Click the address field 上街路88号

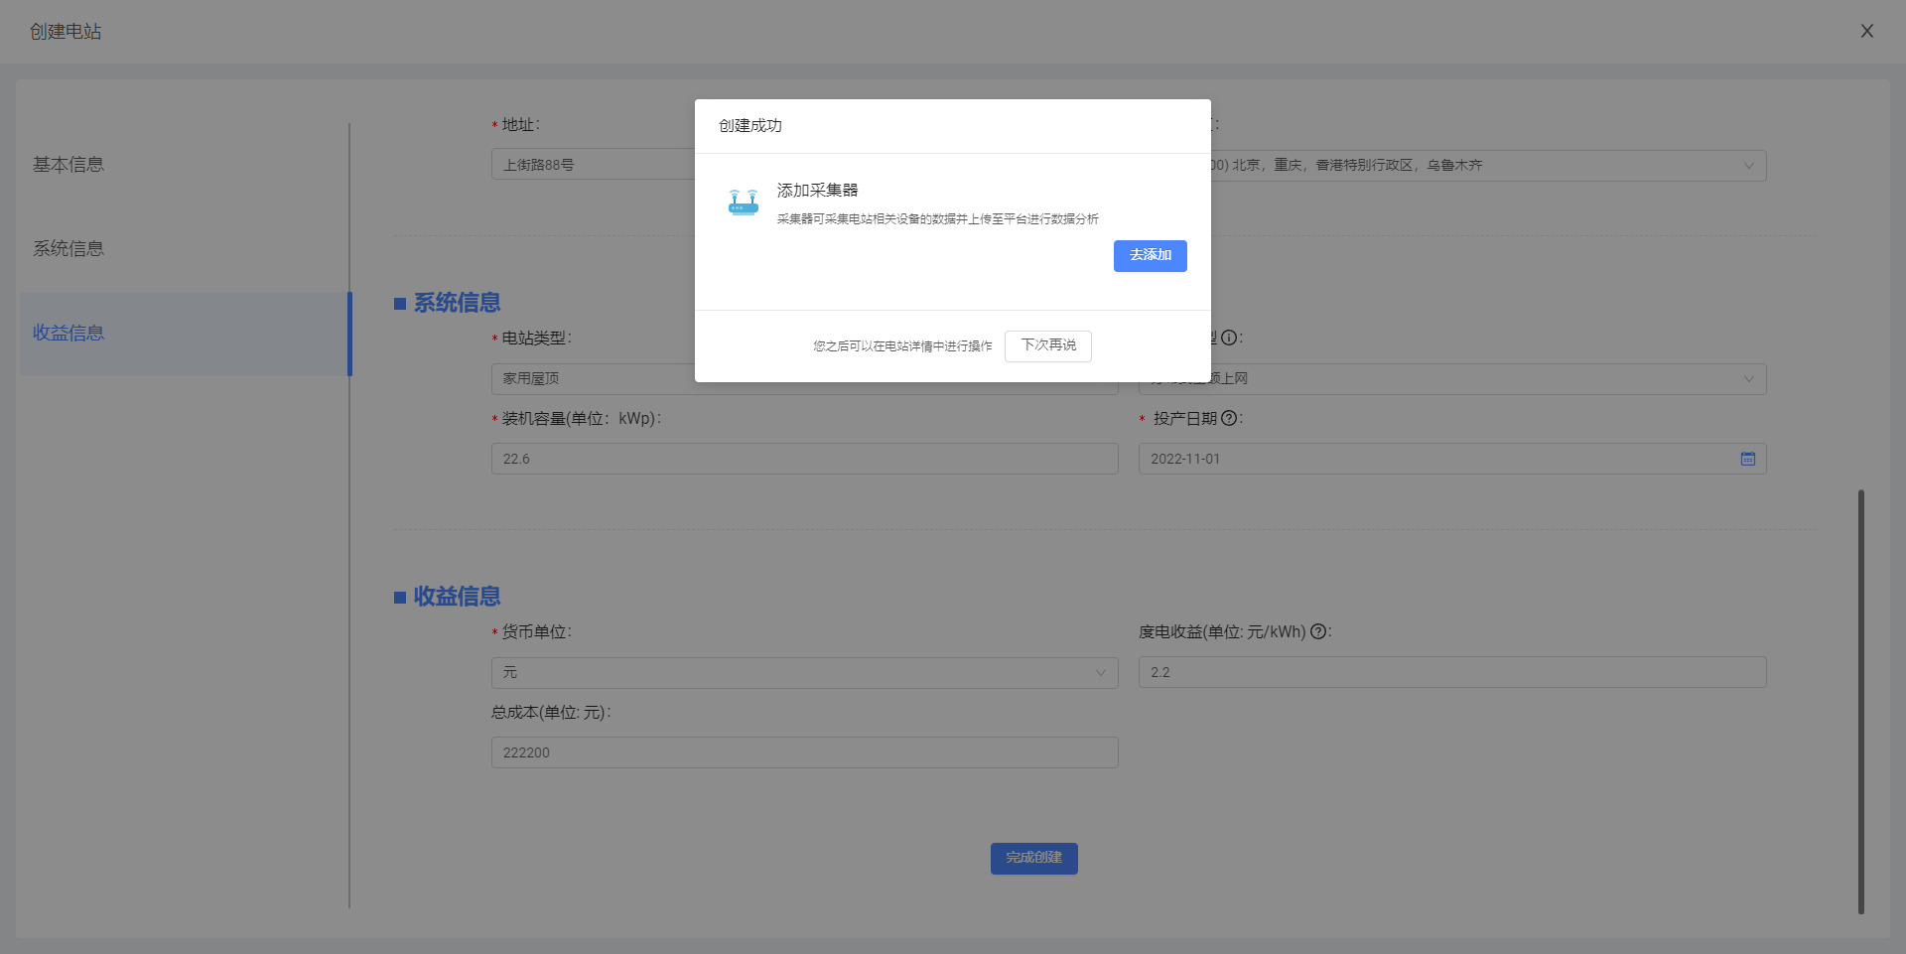[x=593, y=165]
